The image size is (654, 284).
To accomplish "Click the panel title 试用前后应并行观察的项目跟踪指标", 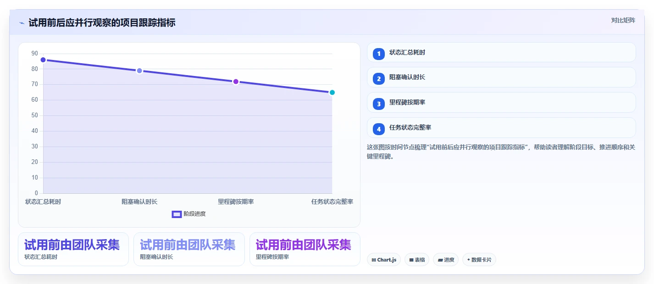I will (102, 23).
